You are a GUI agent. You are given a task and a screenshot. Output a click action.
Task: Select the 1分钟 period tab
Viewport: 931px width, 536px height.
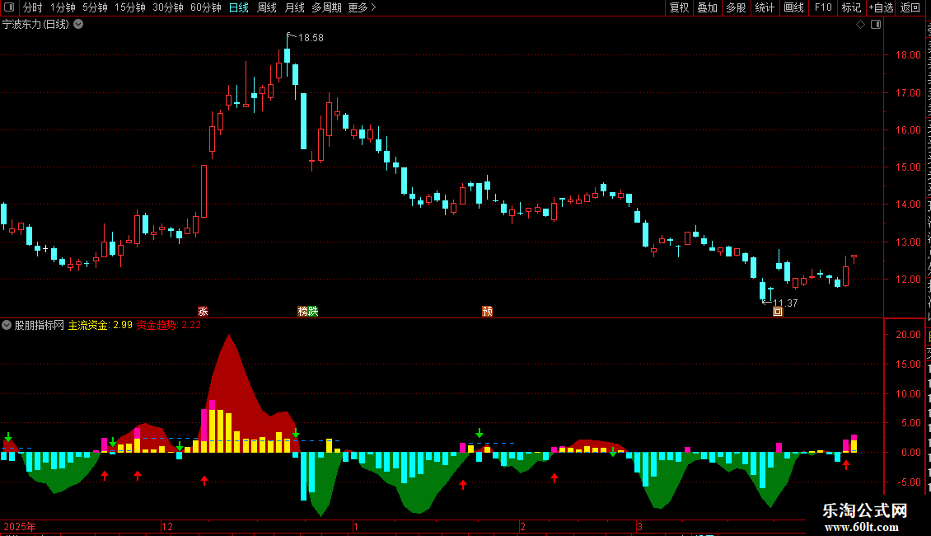tap(63, 7)
